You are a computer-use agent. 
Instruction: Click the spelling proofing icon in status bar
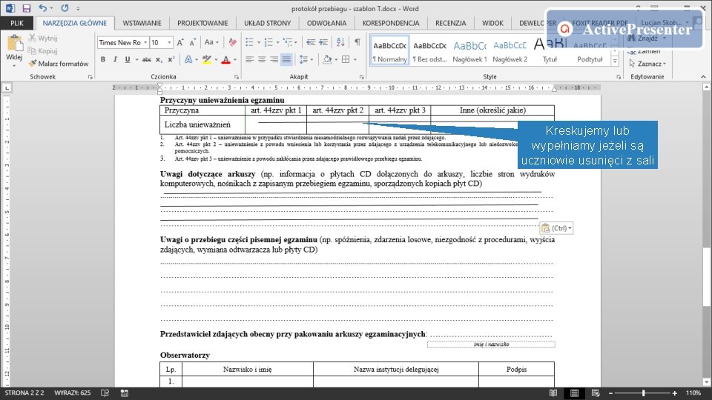[105, 393]
